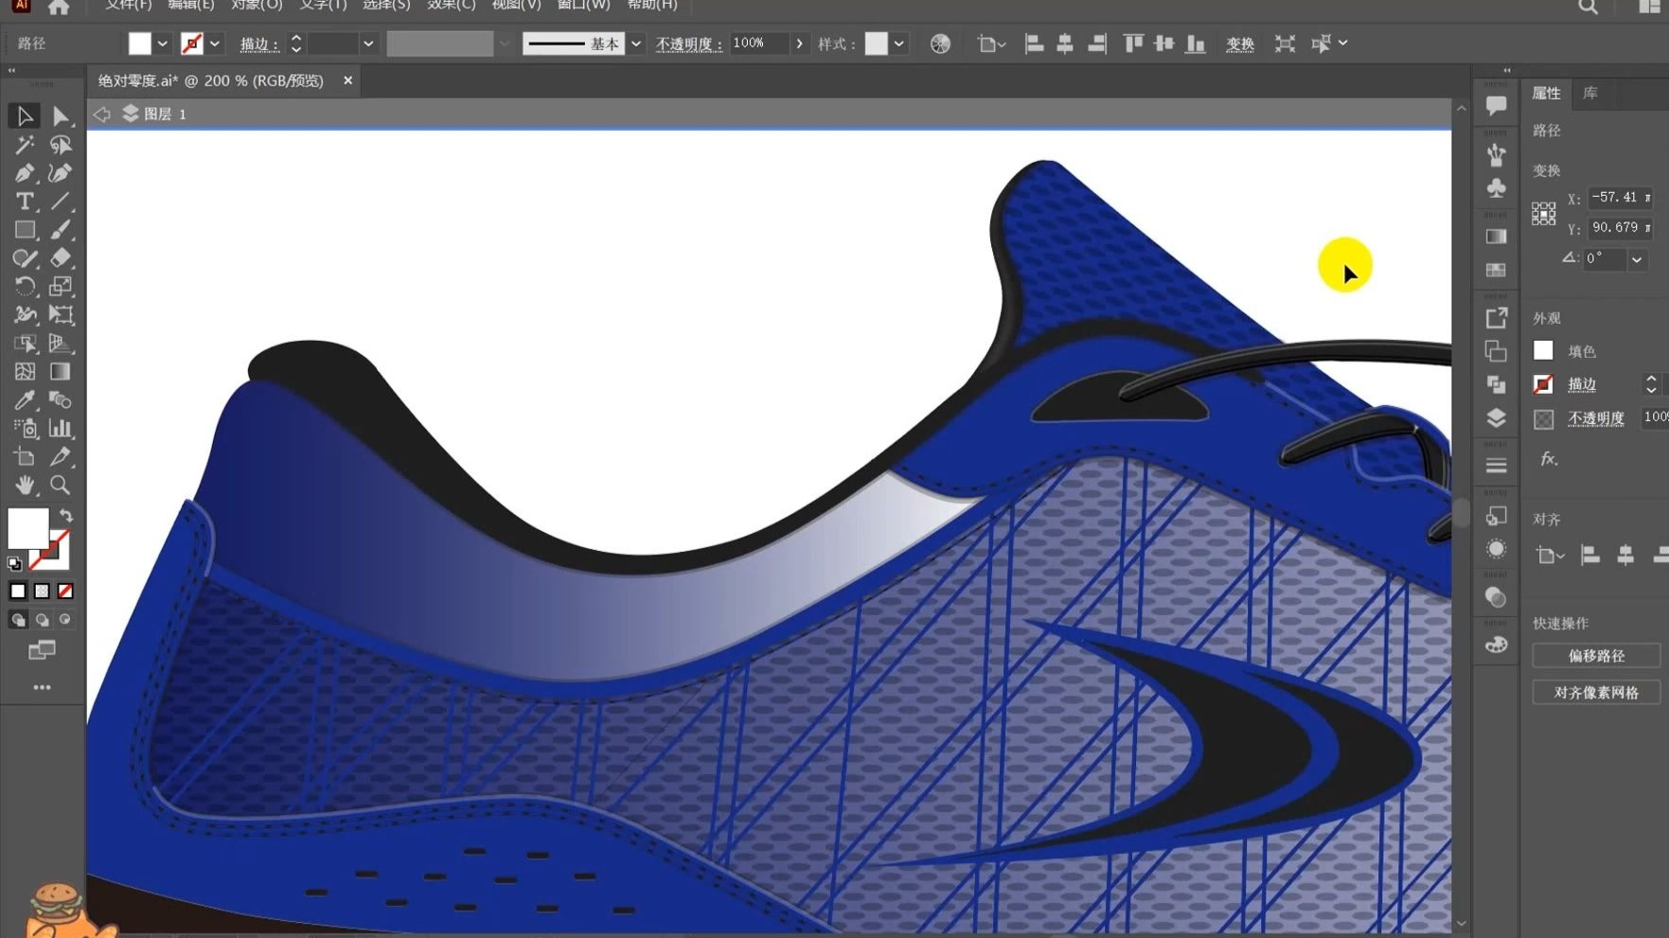Select the Rotate tool
The width and height of the screenshot is (1669, 938).
click(x=25, y=286)
